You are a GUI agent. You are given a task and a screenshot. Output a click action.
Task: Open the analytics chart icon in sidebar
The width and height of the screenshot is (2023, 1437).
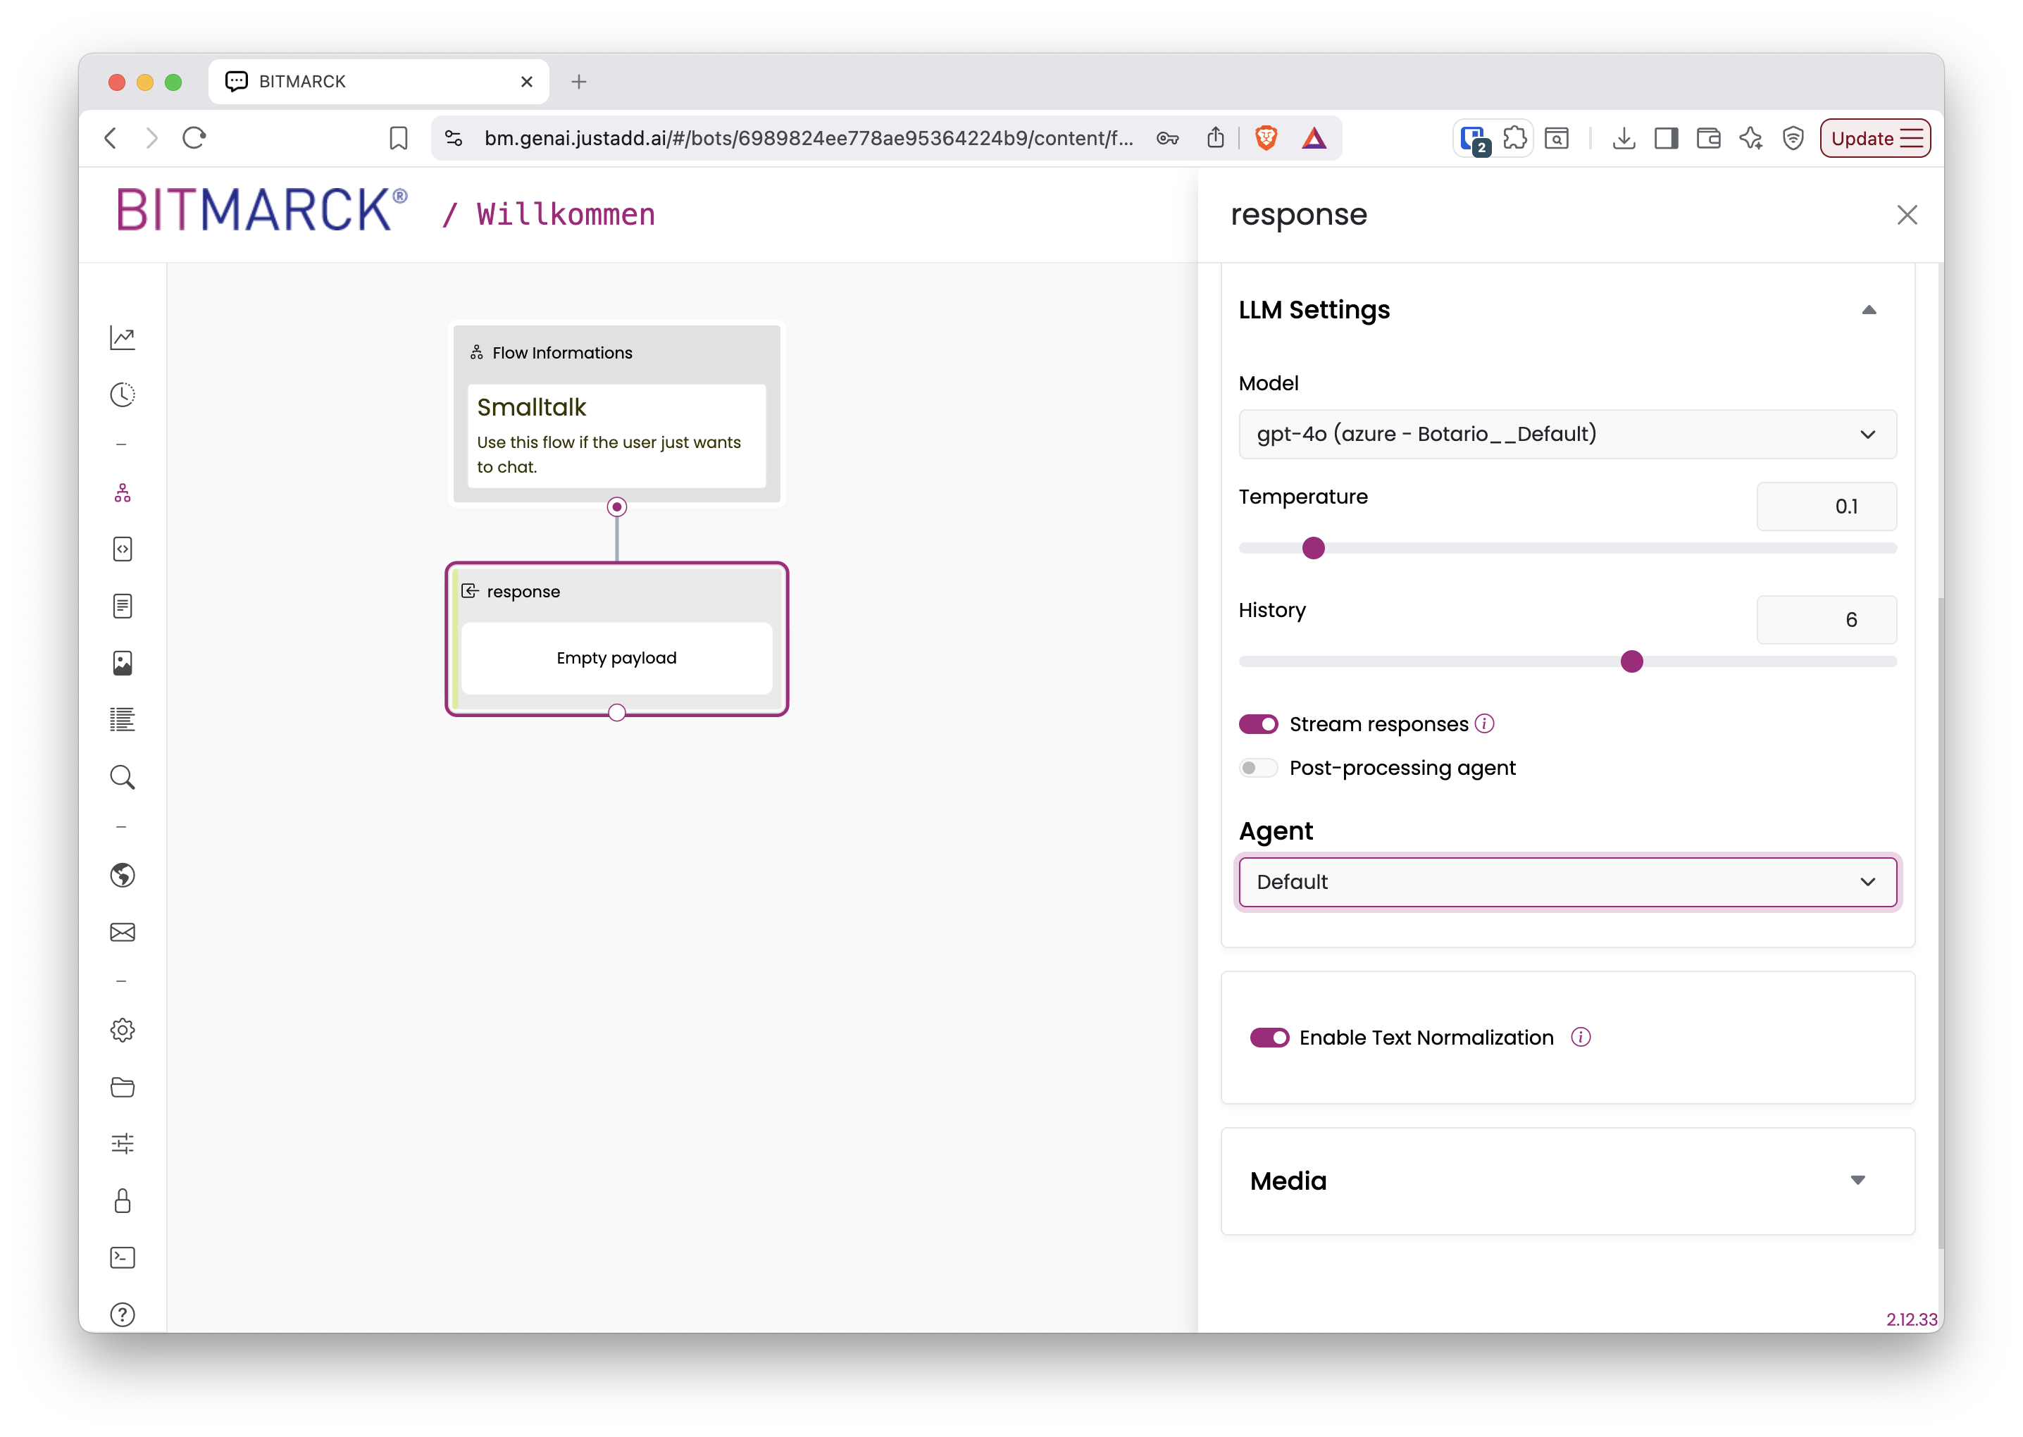pos(122,337)
